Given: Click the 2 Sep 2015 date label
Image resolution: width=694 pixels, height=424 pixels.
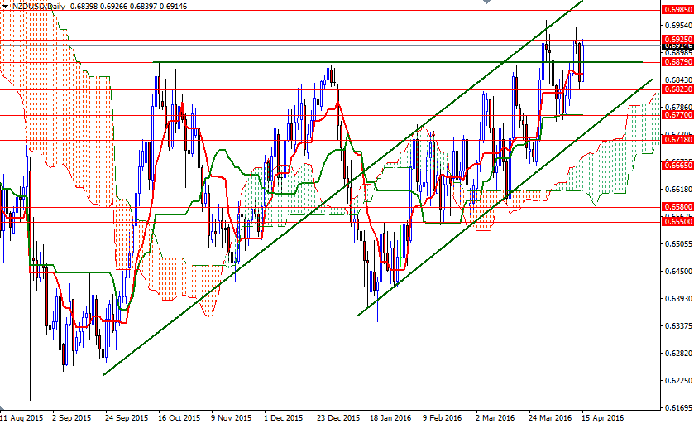Looking at the screenshot, I should 71,418.
